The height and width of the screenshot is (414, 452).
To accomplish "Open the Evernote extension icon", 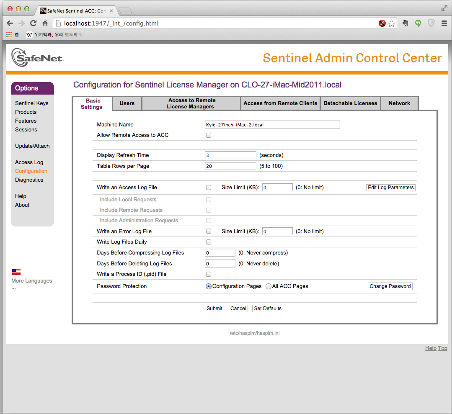I will tap(406, 23).
